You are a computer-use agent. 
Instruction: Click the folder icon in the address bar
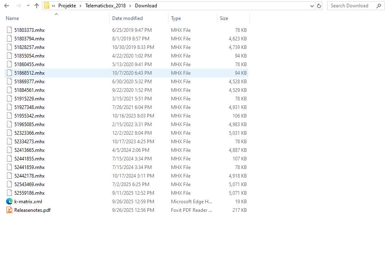coord(47,6)
